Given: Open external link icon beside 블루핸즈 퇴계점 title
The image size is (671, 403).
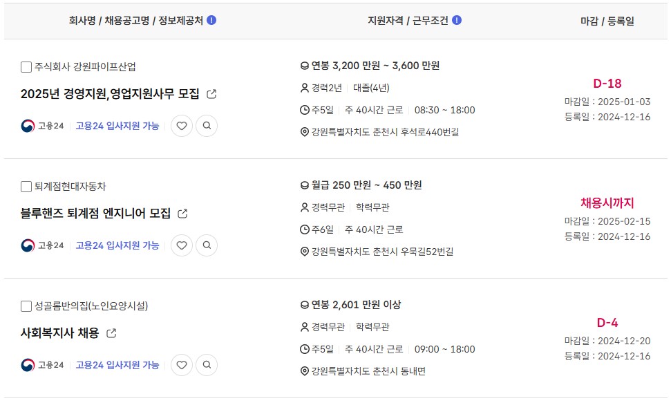Looking at the screenshot, I should [x=182, y=214].
